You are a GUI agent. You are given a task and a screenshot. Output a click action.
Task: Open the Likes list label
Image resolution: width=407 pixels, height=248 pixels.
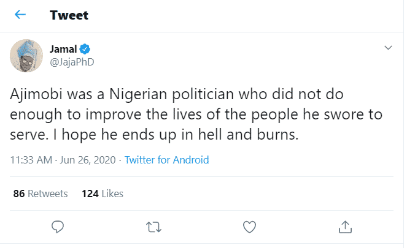[x=112, y=194]
